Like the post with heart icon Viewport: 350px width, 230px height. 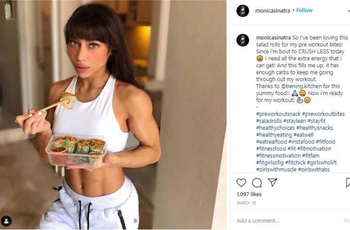point(241,182)
